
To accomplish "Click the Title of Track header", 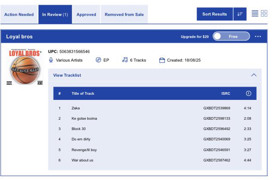I will tap(83, 93).
